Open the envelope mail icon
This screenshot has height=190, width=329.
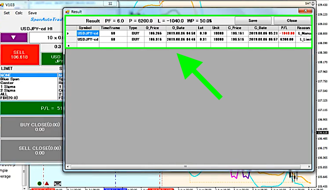pyautogui.click(x=58, y=183)
